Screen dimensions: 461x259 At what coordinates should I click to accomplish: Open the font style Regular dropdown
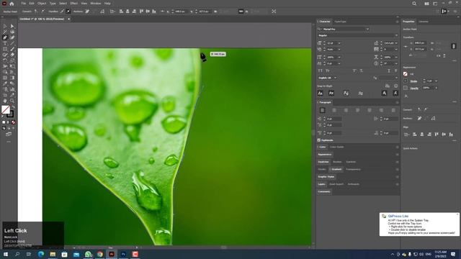coord(396,35)
